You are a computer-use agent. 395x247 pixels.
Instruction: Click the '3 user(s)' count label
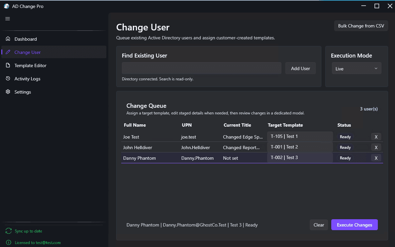pyautogui.click(x=369, y=109)
